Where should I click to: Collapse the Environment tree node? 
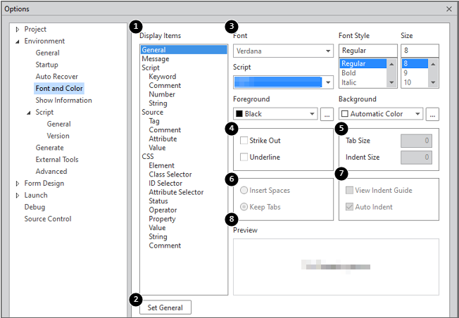(x=18, y=42)
